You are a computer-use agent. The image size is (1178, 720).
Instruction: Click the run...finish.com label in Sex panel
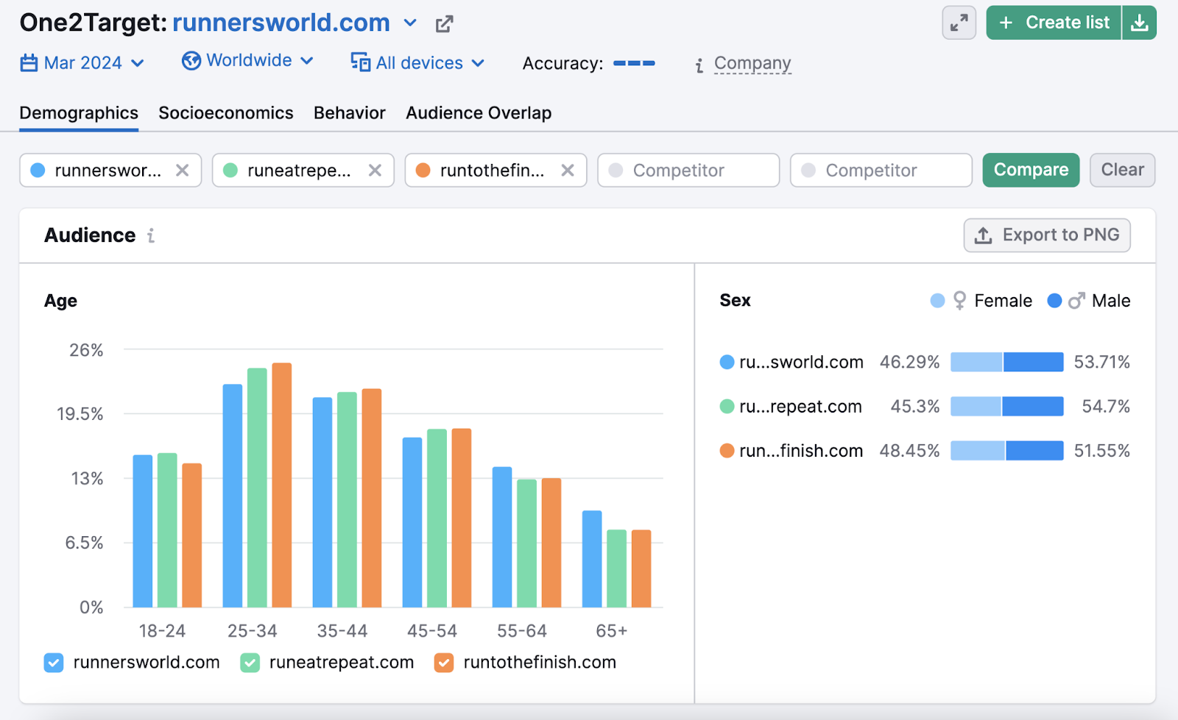pyautogui.click(x=801, y=450)
